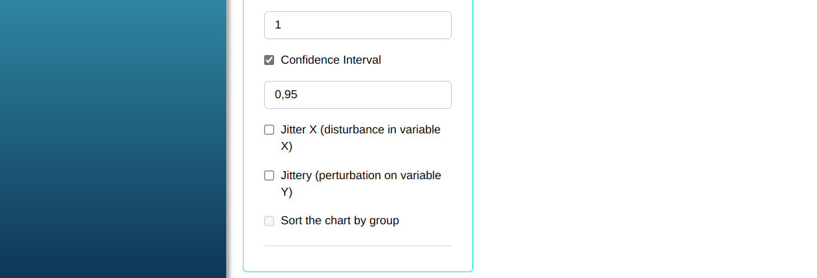Click the trailing X) text of the Jitter label
817x278 pixels.
click(x=287, y=147)
